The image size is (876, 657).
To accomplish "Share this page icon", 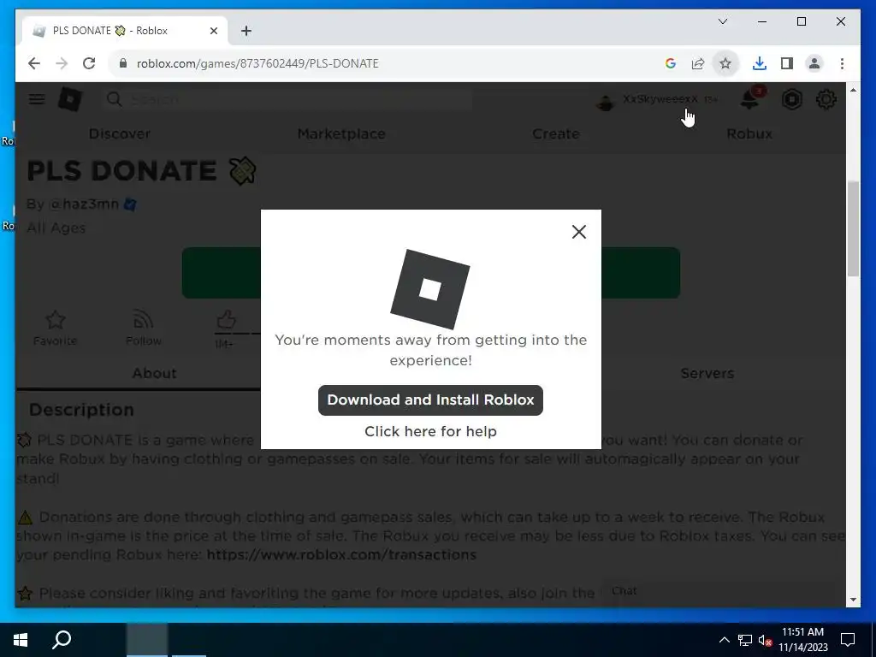I will 698,63.
